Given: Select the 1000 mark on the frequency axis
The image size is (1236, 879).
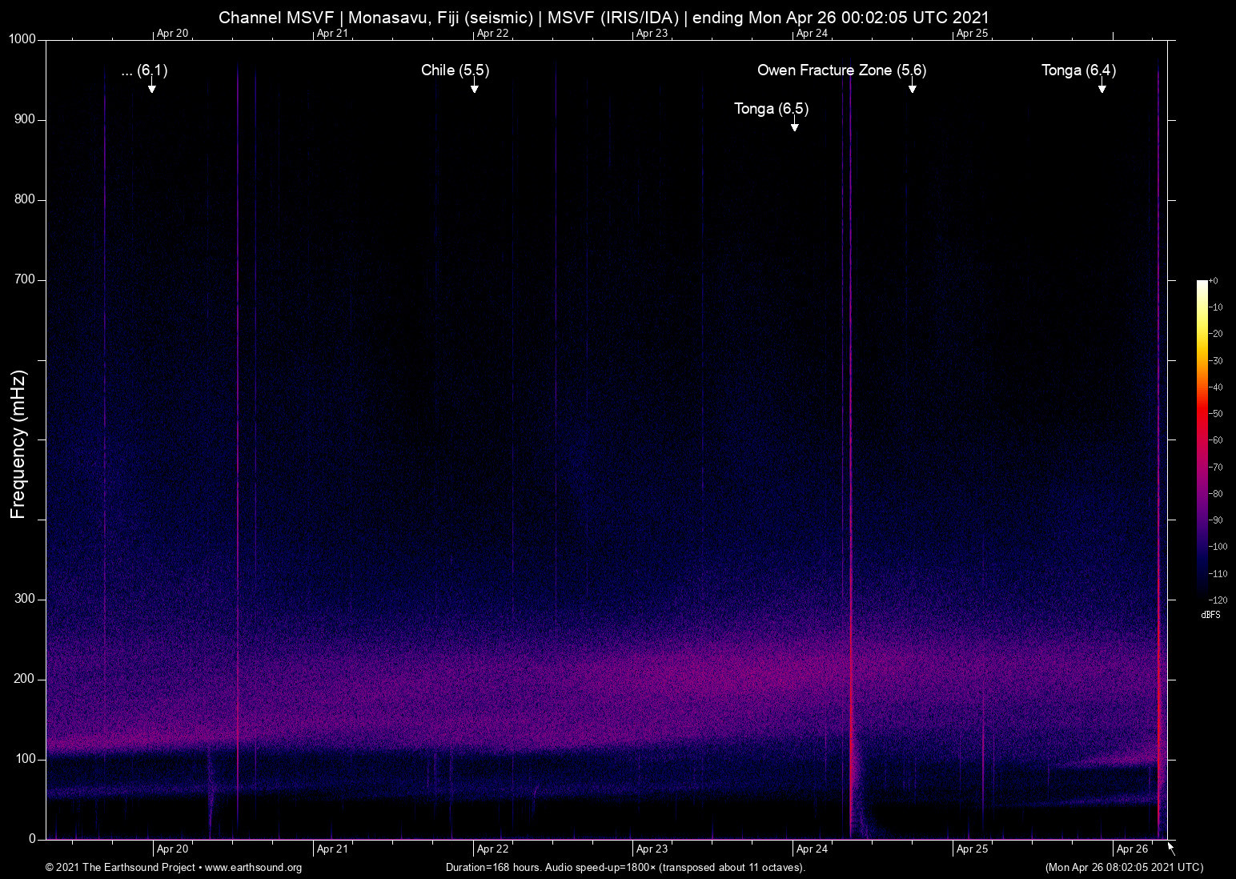Looking at the screenshot, I should pyautogui.click(x=21, y=38).
